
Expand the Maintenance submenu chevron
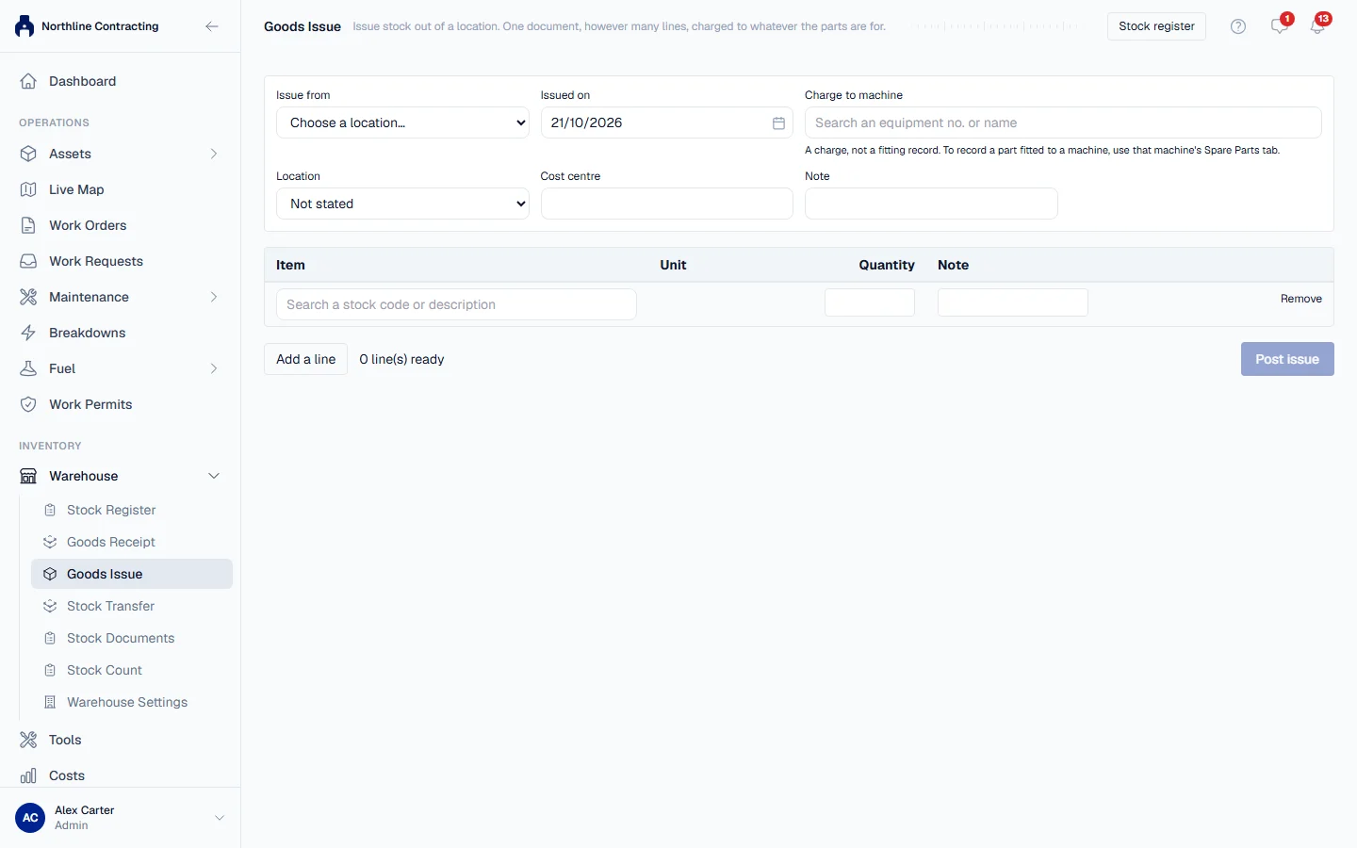tap(214, 297)
